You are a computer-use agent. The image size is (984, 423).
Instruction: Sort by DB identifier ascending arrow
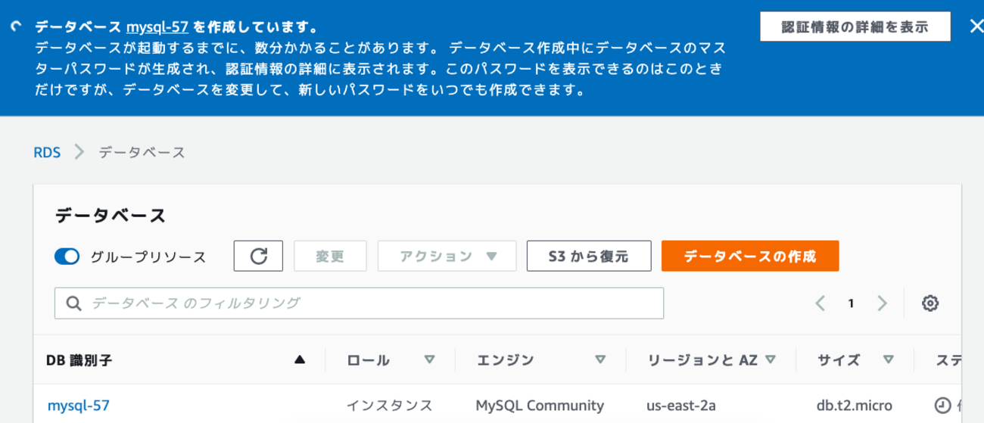pyautogui.click(x=300, y=360)
